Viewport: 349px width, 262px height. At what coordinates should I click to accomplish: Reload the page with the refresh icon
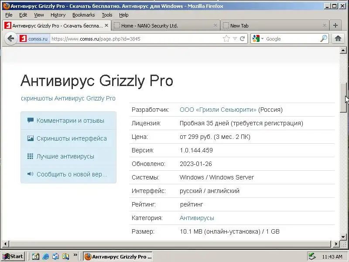point(243,38)
